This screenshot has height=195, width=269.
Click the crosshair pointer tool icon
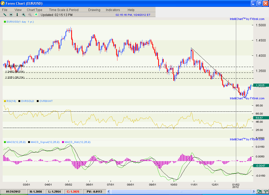tap(11, 14)
